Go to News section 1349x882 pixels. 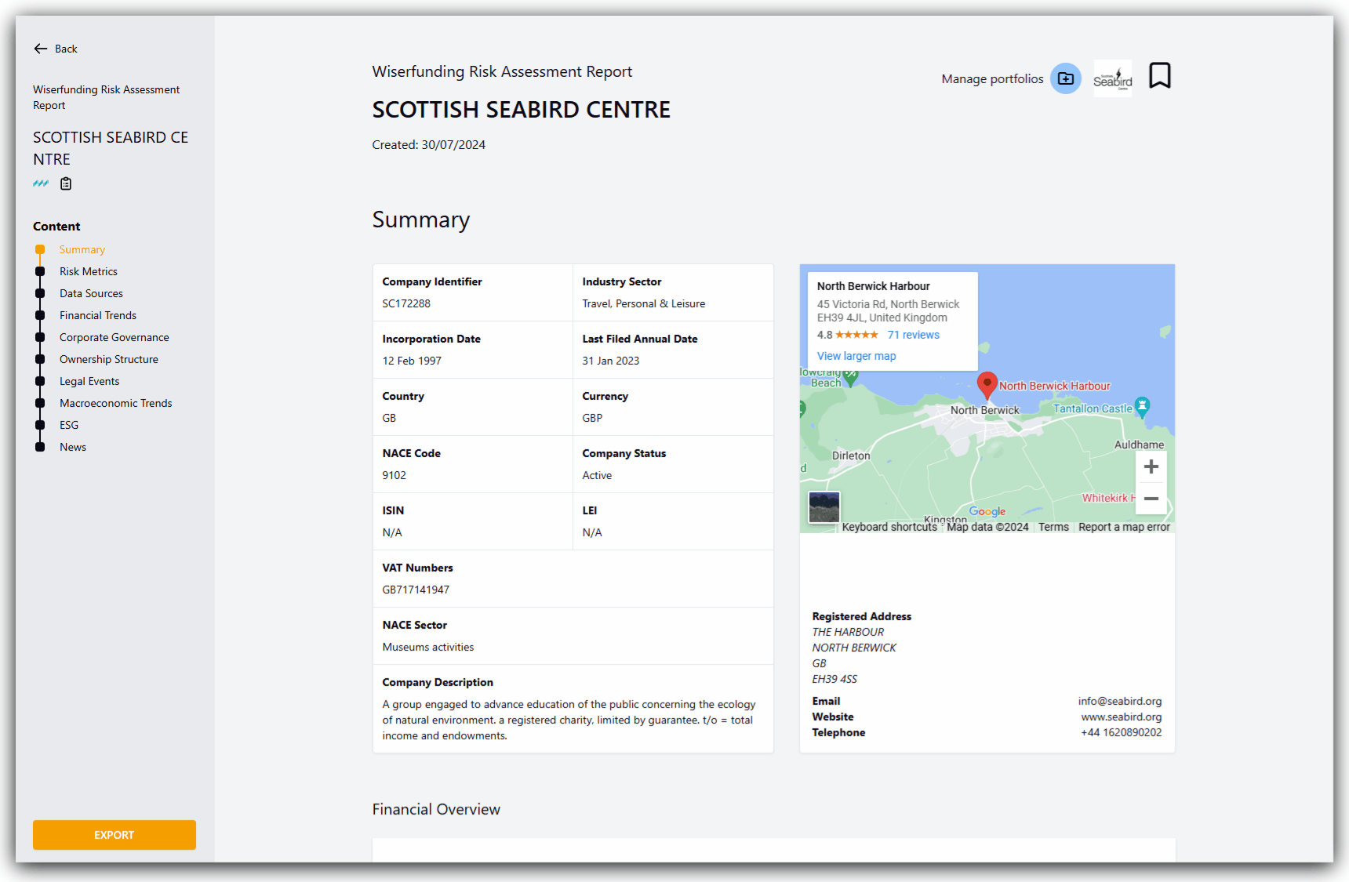(73, 447)
